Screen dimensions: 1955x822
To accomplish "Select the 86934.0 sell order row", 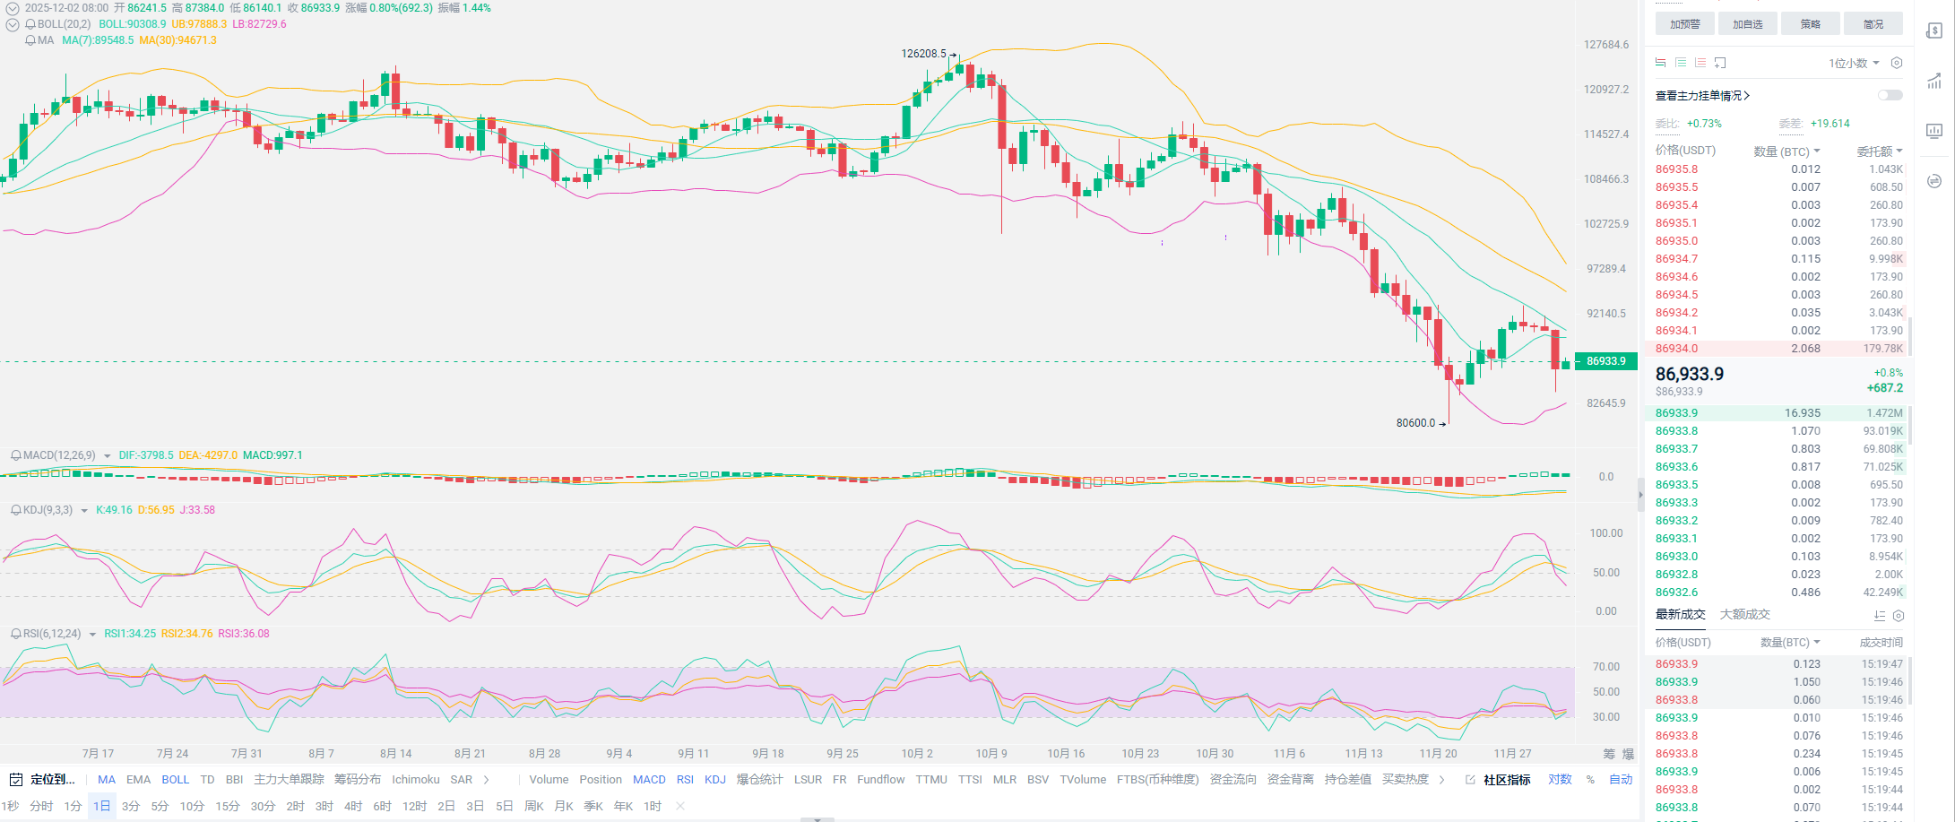I will click(x=1778, y=349).
